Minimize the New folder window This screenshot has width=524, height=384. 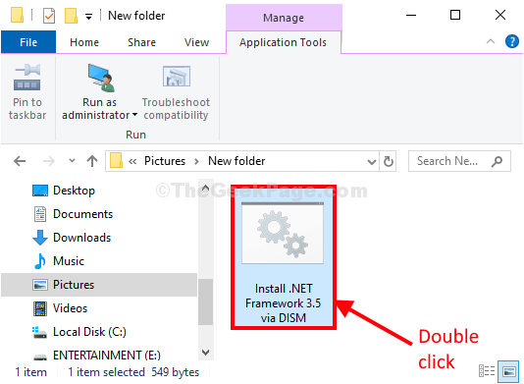[x=411, y=15]
